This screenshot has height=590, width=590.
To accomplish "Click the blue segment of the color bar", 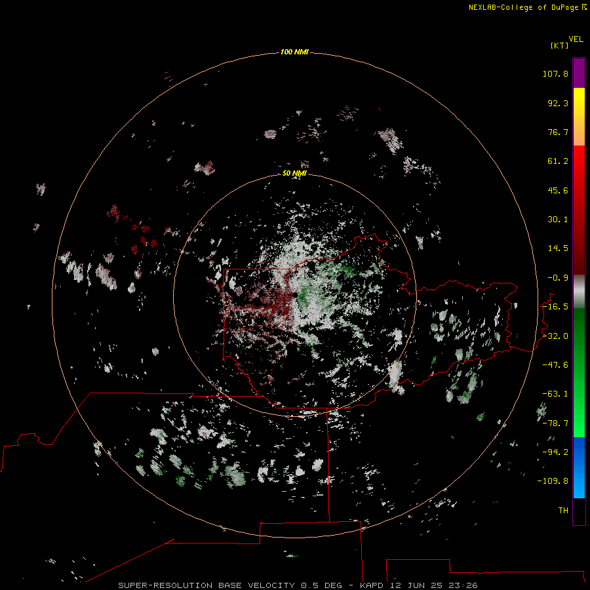I will pyautogui.click(x=579, y=467).
